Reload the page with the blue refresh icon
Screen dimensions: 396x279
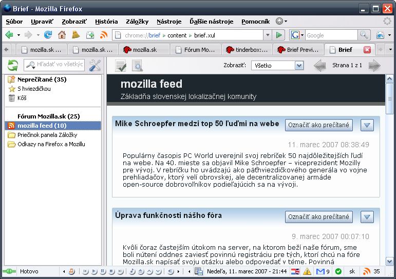[x=48, y=35]
